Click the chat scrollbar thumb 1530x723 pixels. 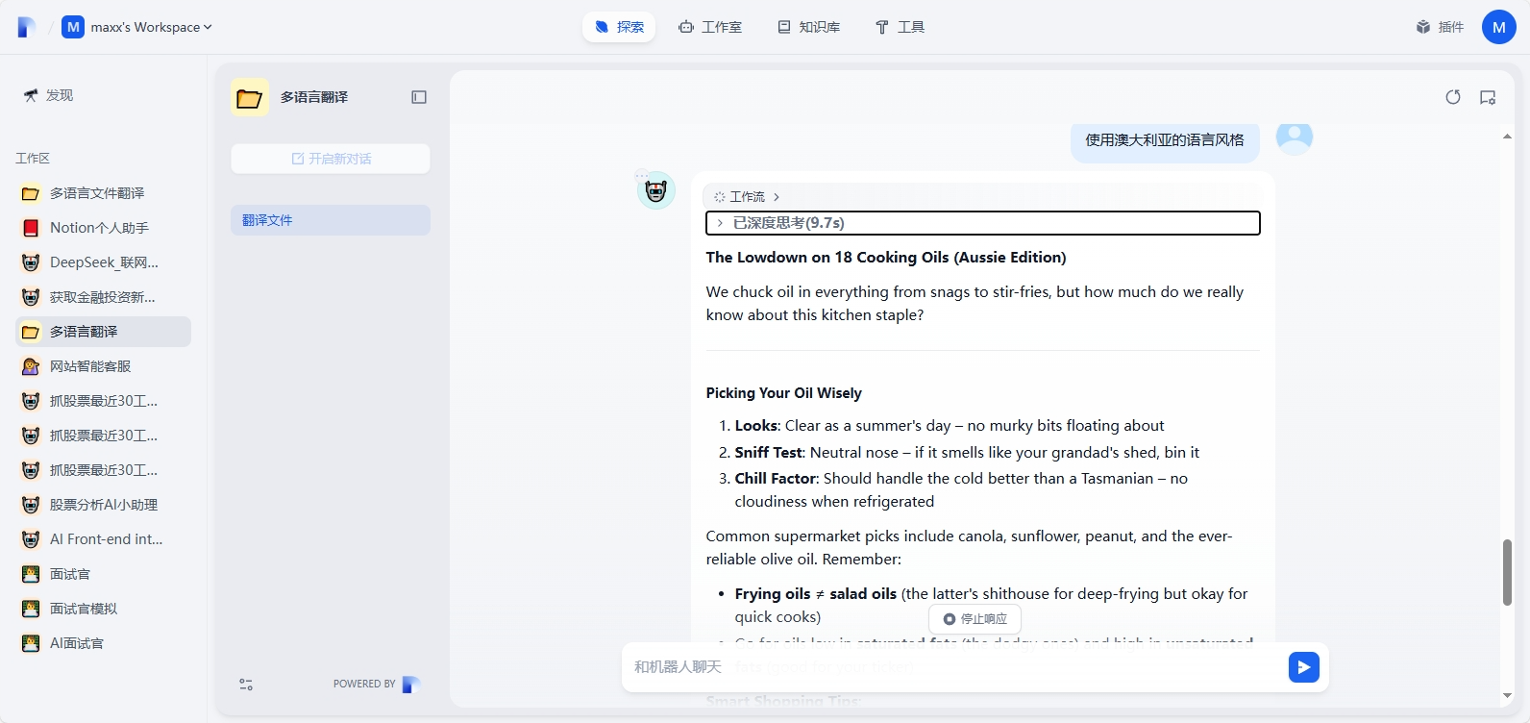(x=1507, y=572)
